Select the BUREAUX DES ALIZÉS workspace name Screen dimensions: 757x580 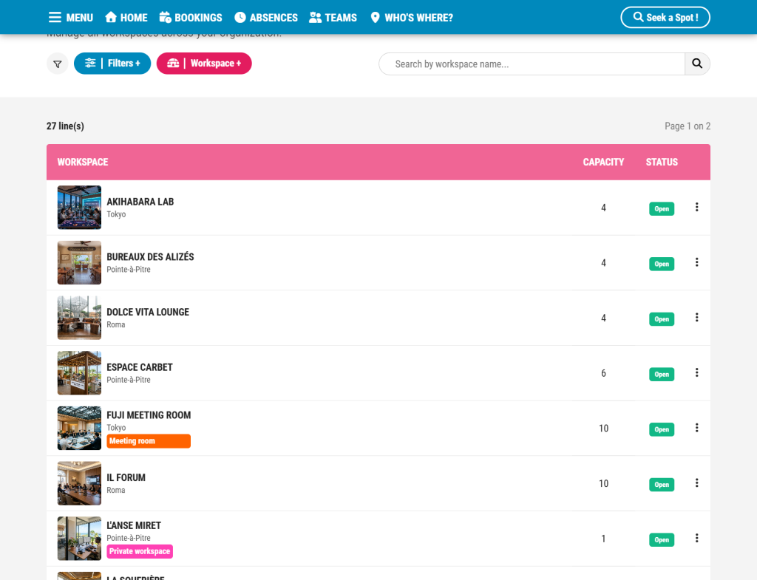150,256
